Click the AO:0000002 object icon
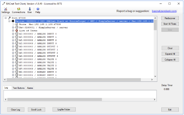184x115 pixels. tap(17, 53)
